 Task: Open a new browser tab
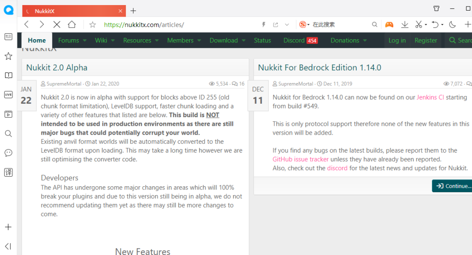pos(133,11)
